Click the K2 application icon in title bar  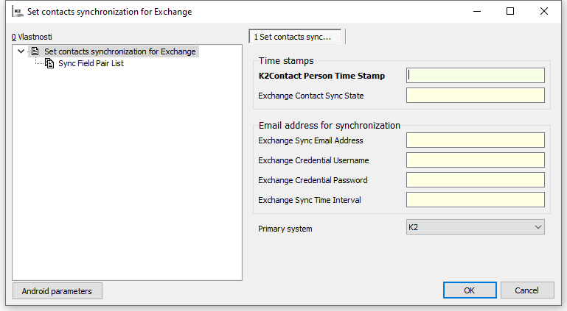(18, 12)
